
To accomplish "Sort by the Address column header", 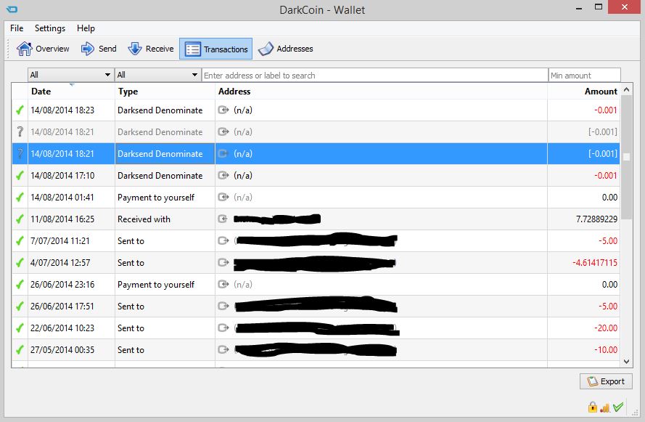I will click(381, 92).
